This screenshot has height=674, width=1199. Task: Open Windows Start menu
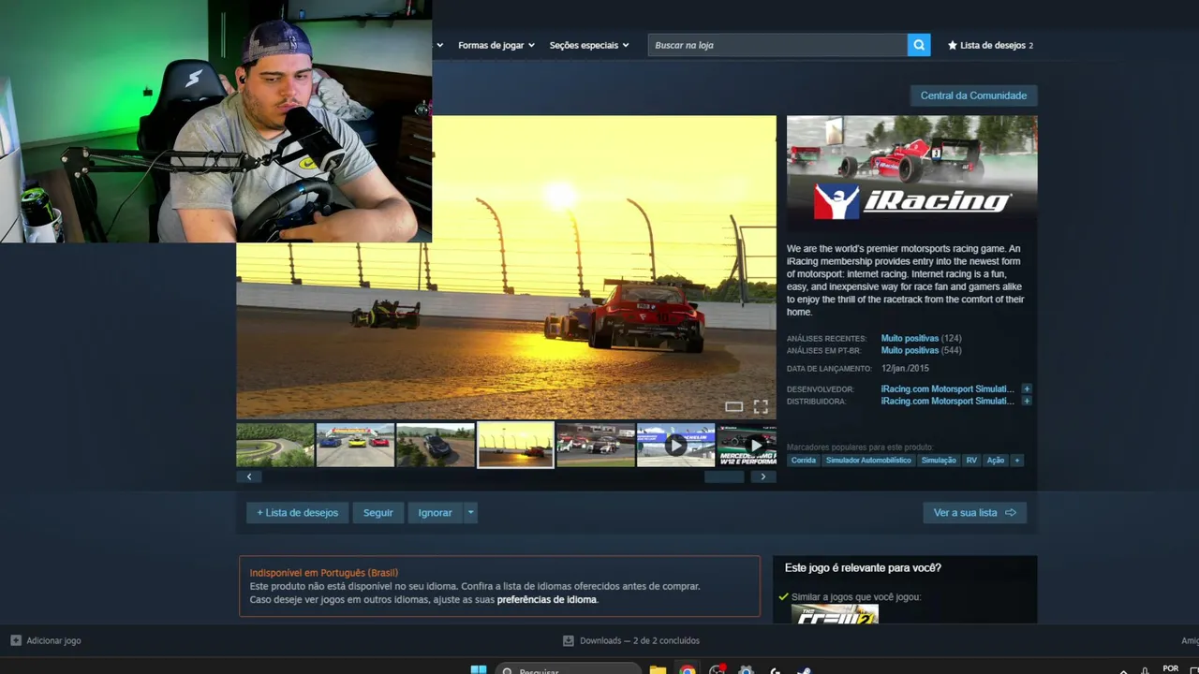click(479, 670)
